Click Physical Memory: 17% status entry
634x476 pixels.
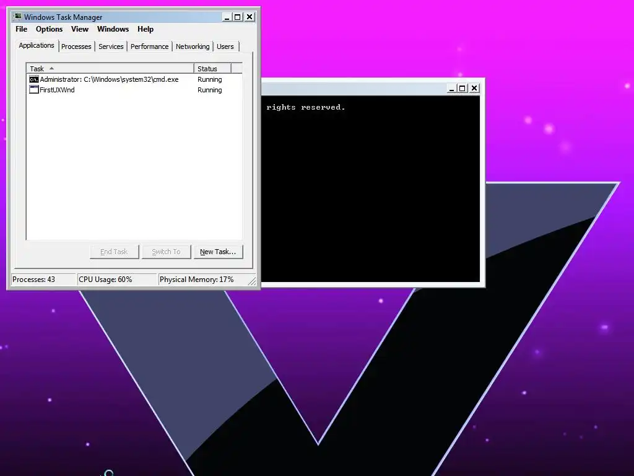[203, 280]
